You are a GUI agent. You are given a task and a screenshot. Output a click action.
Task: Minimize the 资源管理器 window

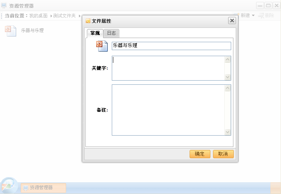pos(260,6)
